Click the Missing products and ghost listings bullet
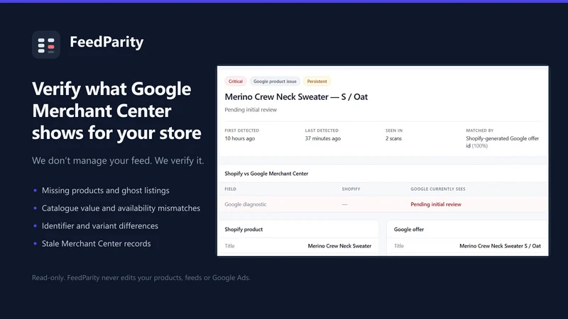The width and height of the screenshot is (568, 319). tap(105, 191)
